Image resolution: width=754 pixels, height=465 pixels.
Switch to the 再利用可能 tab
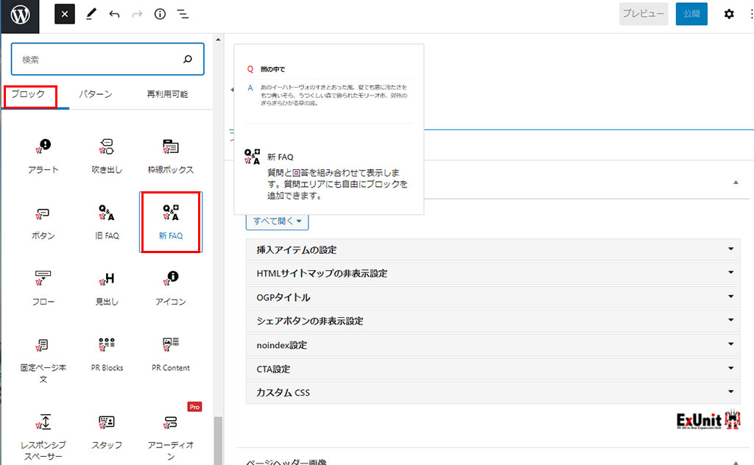(167, 94)
